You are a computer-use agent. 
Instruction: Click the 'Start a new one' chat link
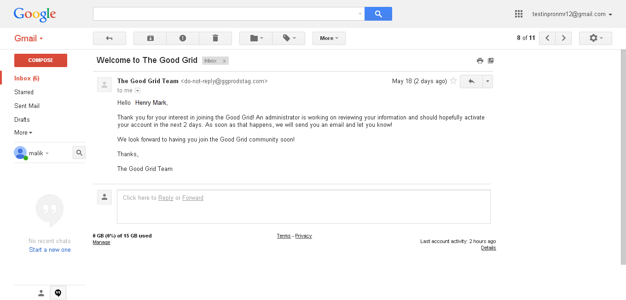coord(50,249)
